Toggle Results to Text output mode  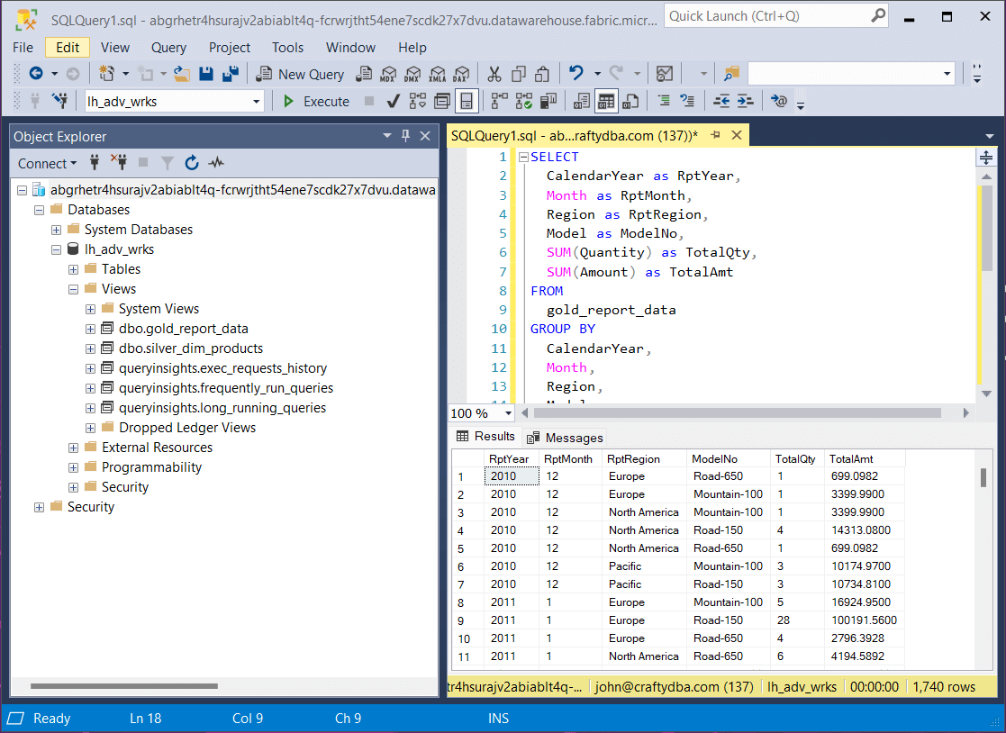[581, 101]
